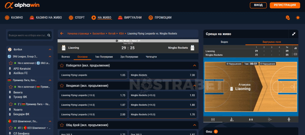Screen dimensions: 305x135
Task: Select Liaoning Flying Leopards (-15.5) 2.00
Action: click(93, 115)
